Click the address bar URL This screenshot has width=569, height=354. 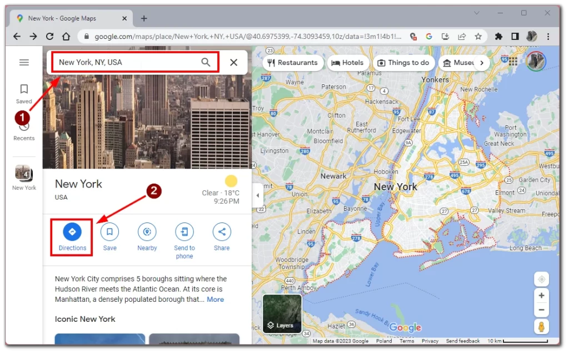pos(248,36)
